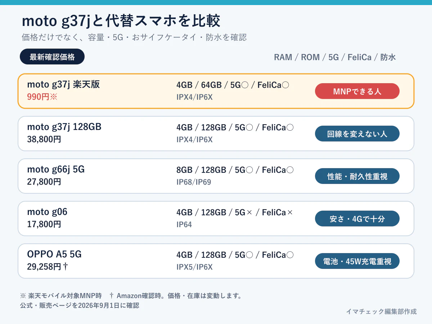Click the 安さ・4Gで十分 pill

[357, 219]
